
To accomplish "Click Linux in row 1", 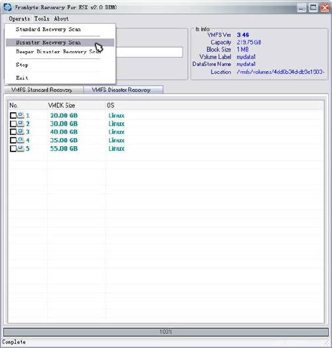I will point(116,116).
